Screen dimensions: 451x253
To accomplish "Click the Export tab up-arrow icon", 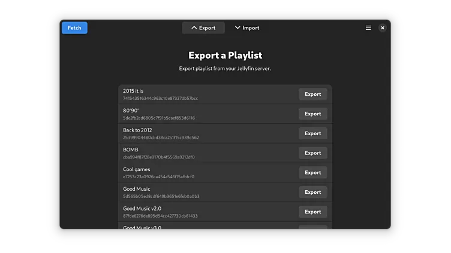I will [194, 28].
